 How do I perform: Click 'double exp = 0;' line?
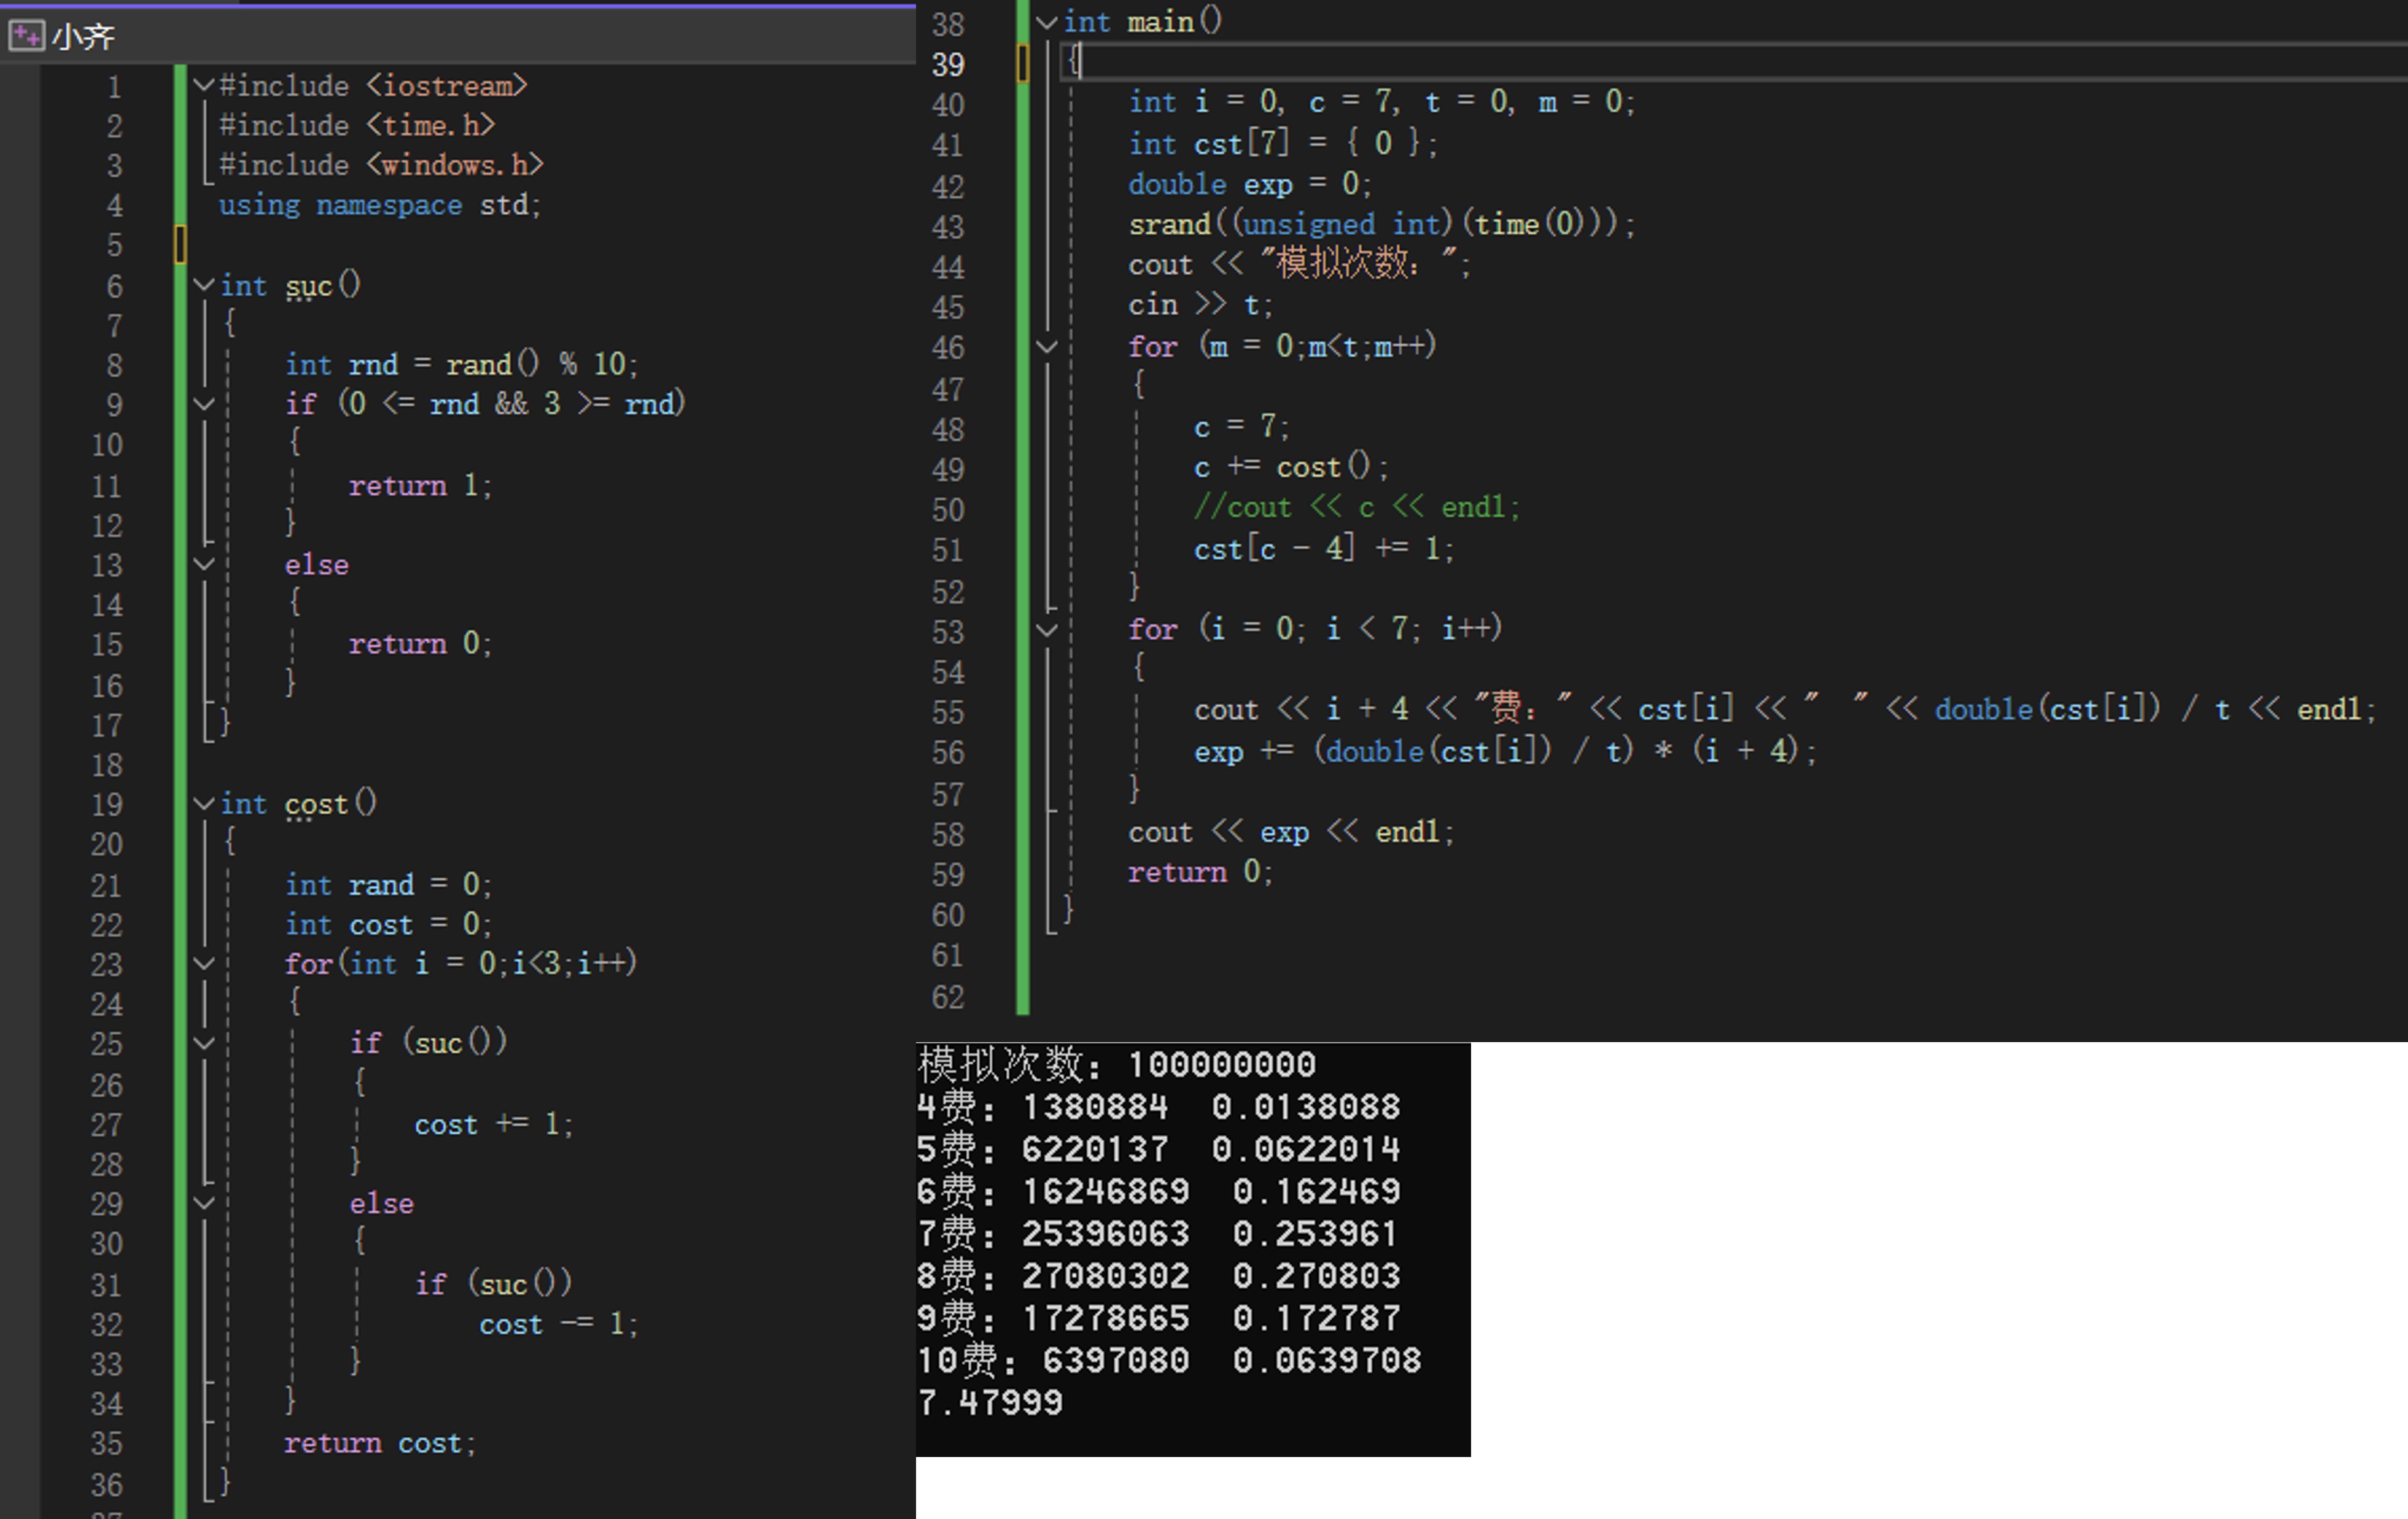(x=1250, y=184)
